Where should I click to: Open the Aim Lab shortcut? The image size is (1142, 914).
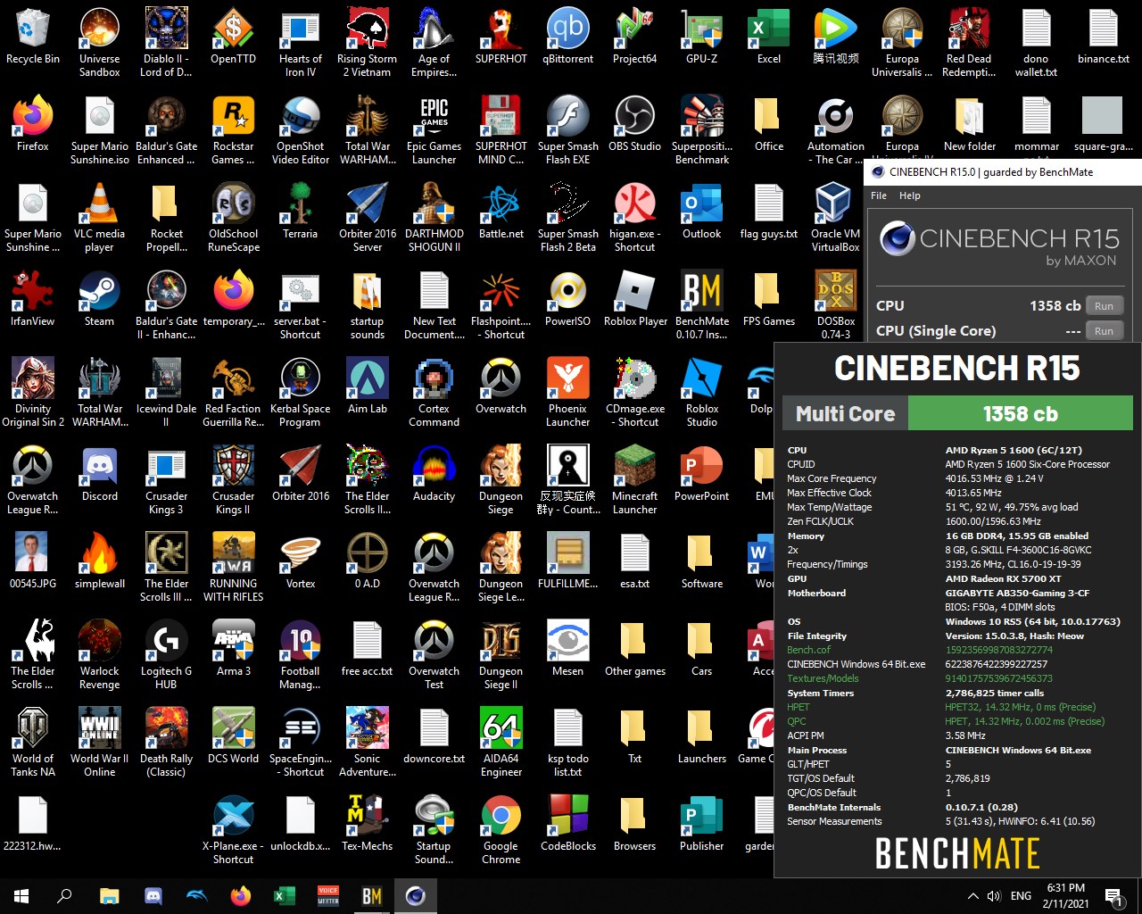click(368, 387)
